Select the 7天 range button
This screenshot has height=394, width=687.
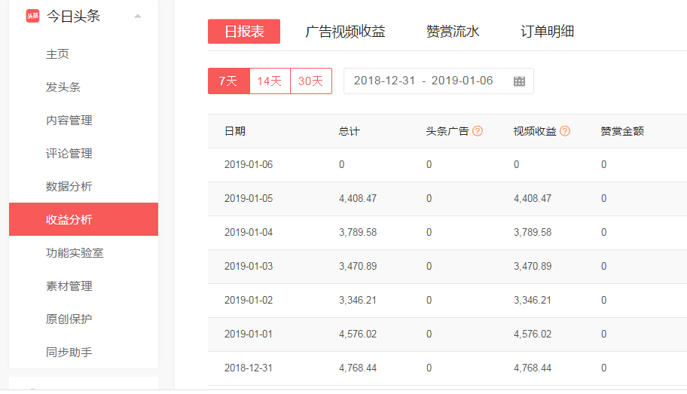(229, 81)
